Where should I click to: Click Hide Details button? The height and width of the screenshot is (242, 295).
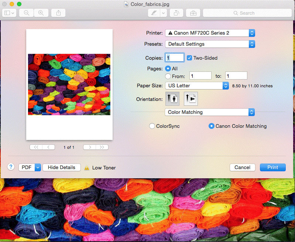62,167
